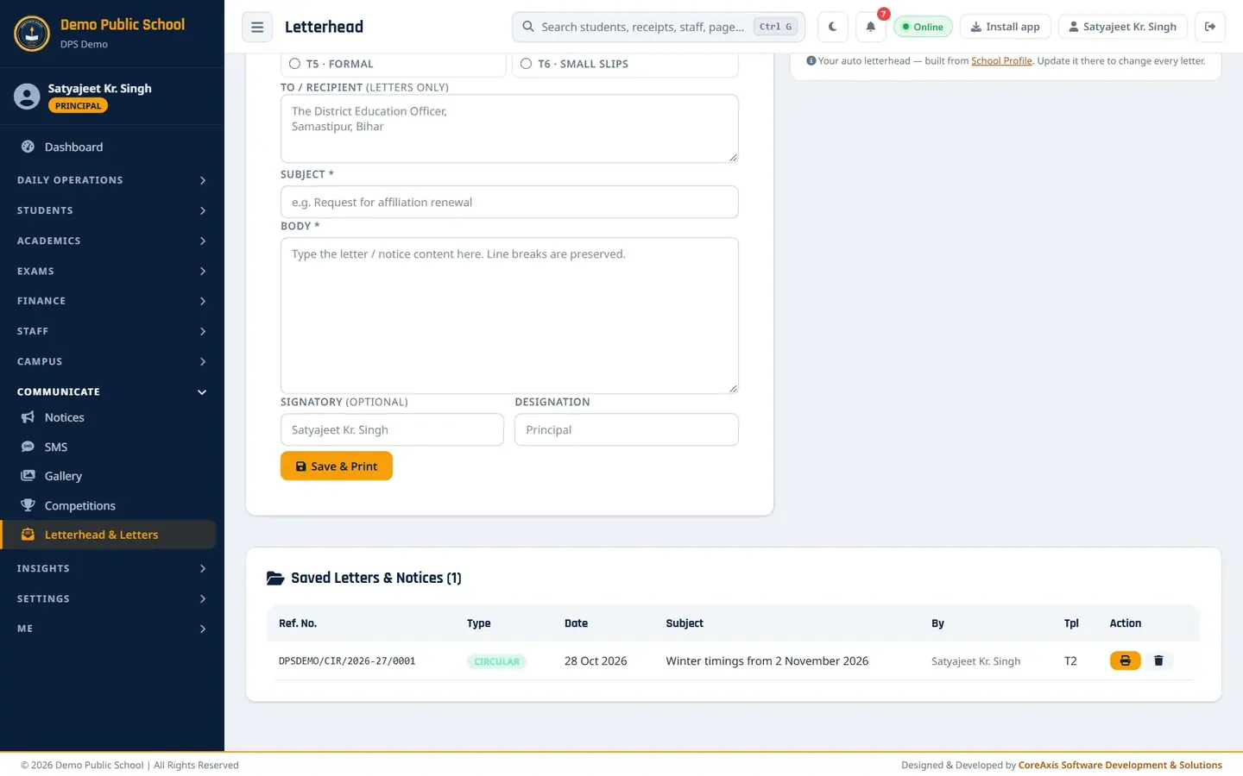Expand the Daily Operations section
The image size is (1243, 776).
[112, 180]
